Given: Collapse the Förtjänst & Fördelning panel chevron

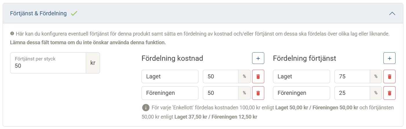Looking at the screenshot, I should click(x=392, y=14).
